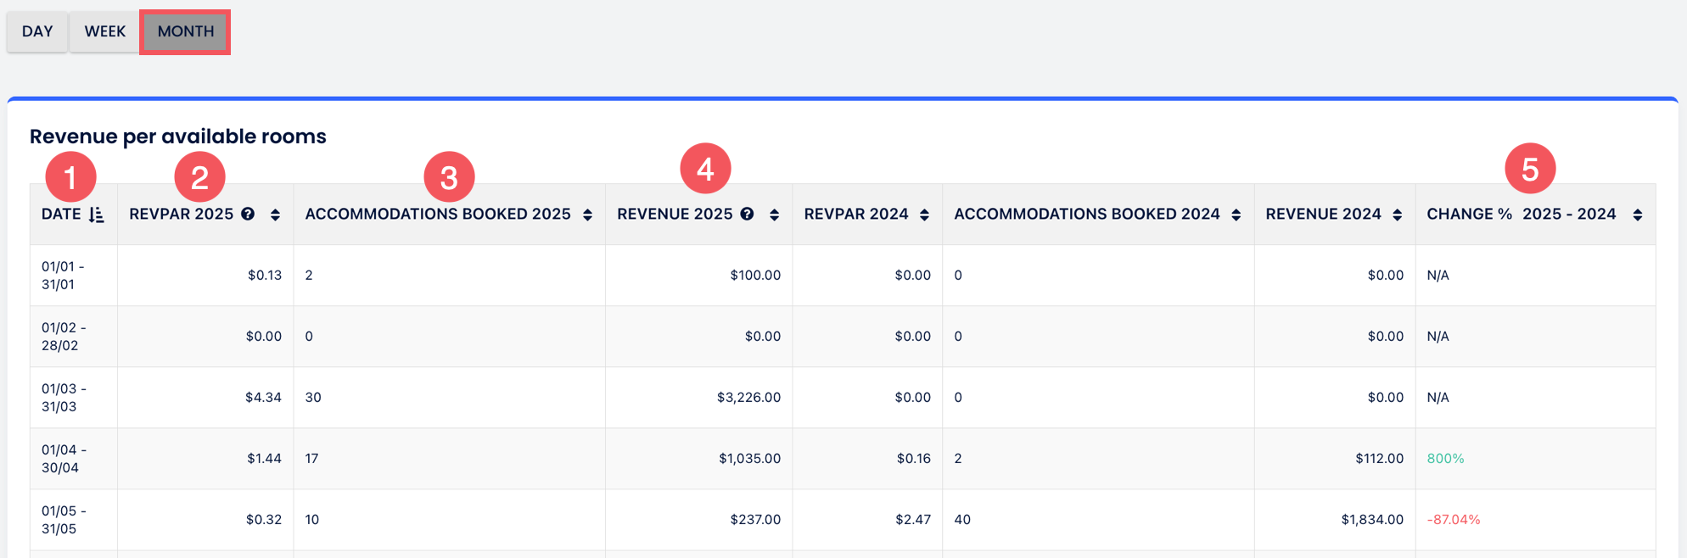The width and height of the screenshot is (1687, 558).
Task: Click the 800% change value
Action: [x=1445, y=458]
